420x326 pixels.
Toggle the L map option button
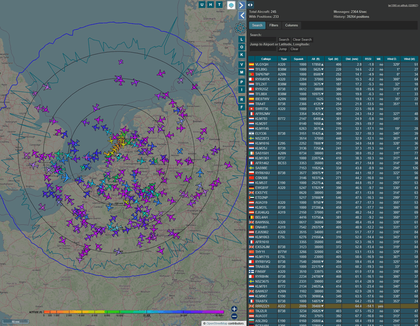[241, 39]
